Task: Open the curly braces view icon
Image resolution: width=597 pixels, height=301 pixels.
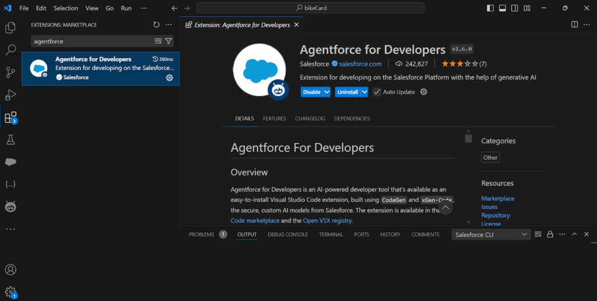Action: pos(10,185)
